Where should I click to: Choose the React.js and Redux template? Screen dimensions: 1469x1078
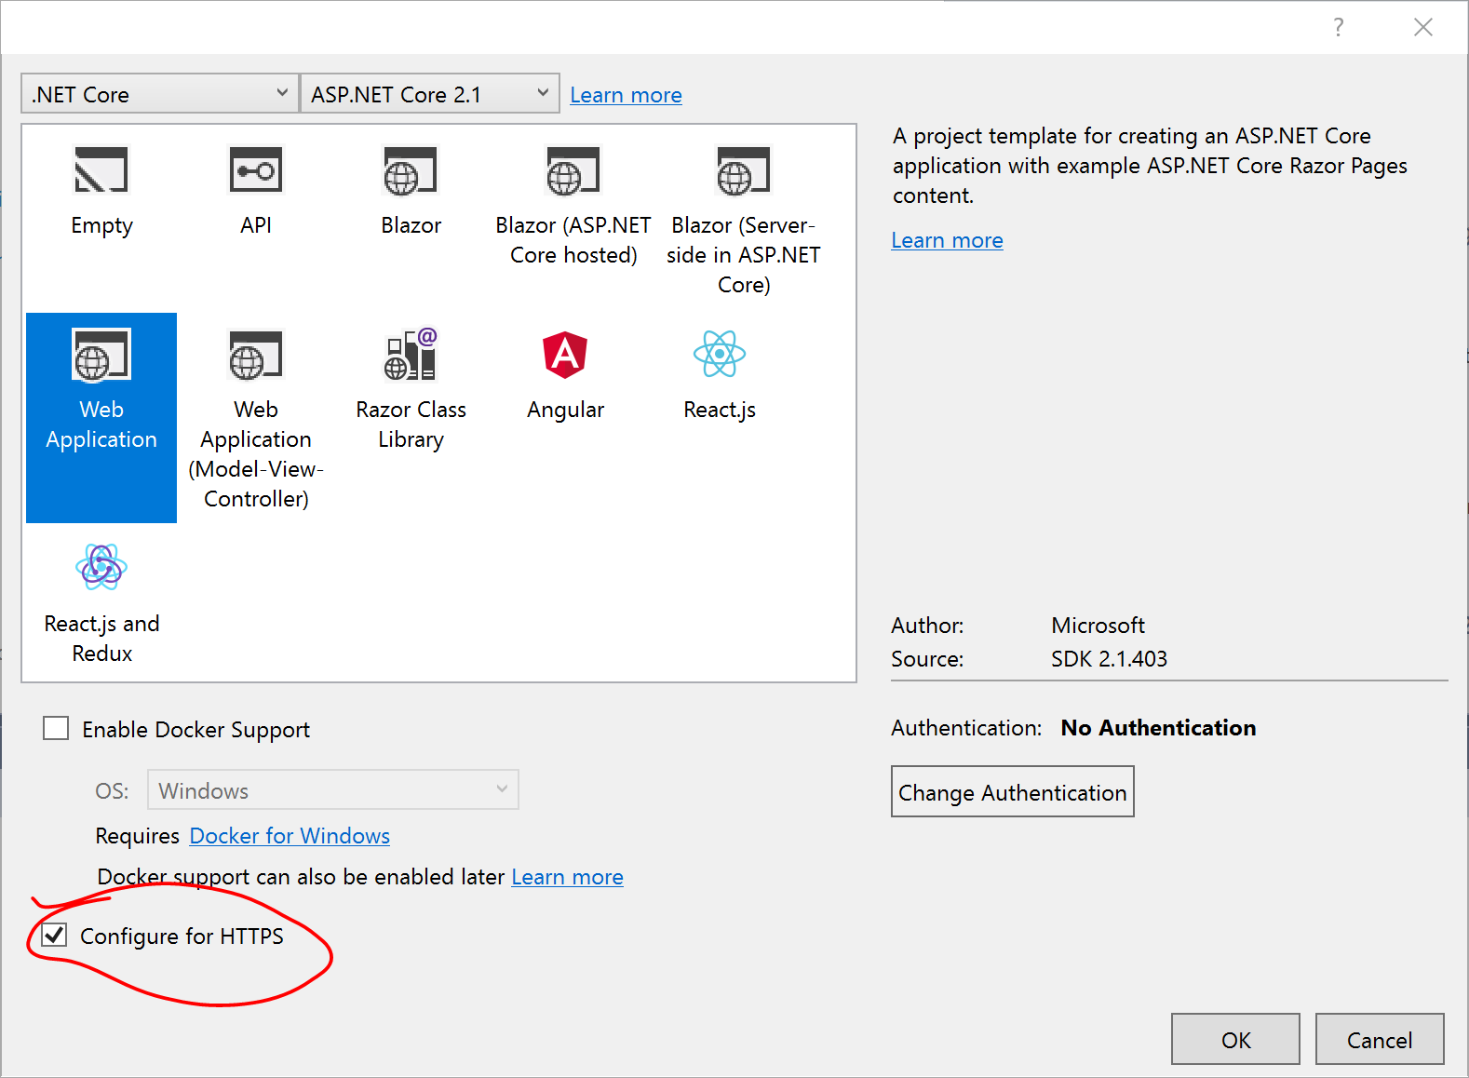pos(101,568)
